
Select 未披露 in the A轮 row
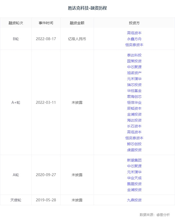coord(77,175)
